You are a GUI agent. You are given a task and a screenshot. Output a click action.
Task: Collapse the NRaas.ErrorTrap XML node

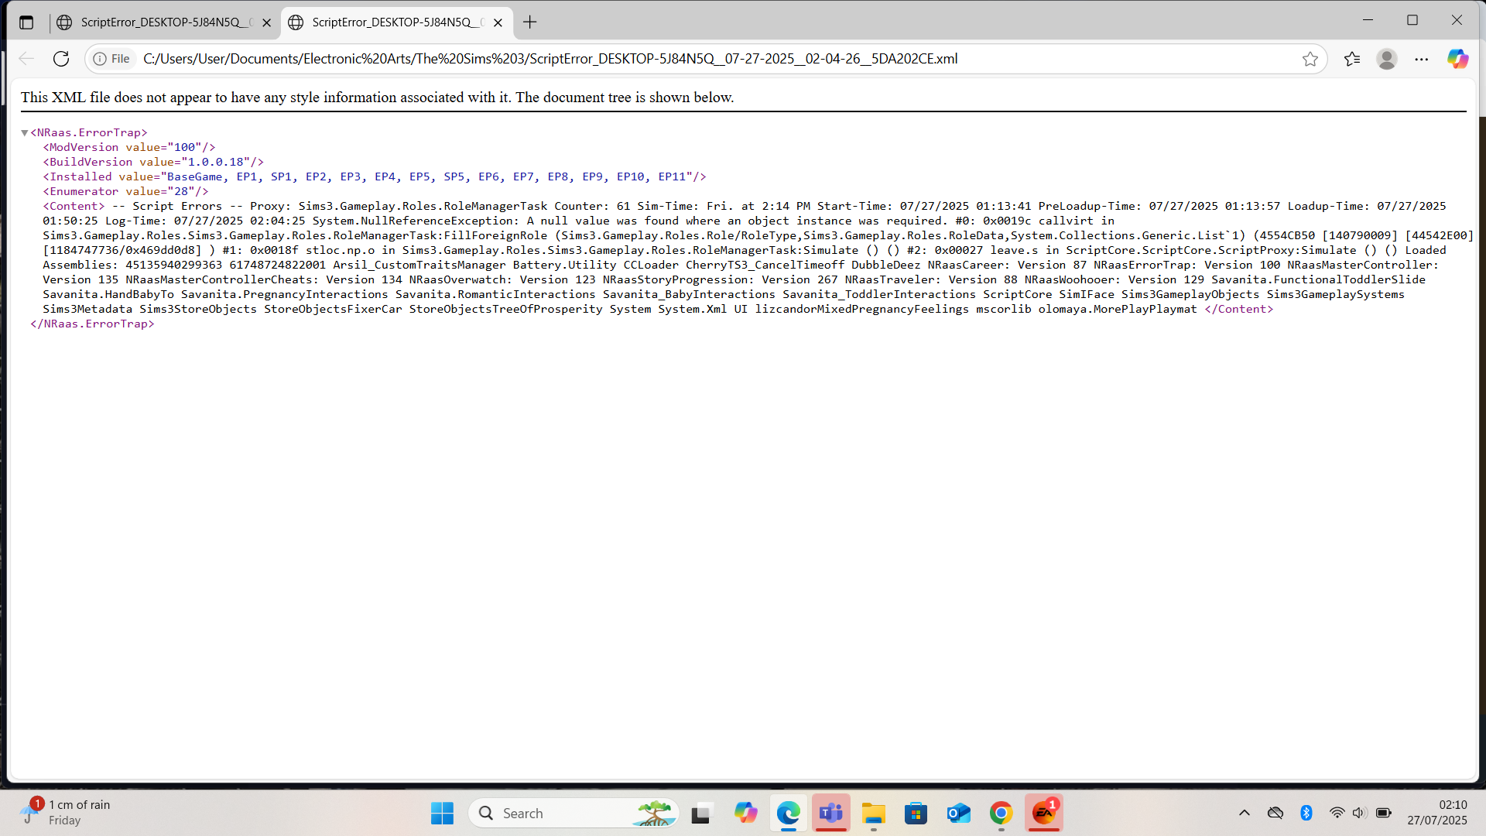[25, 133]
